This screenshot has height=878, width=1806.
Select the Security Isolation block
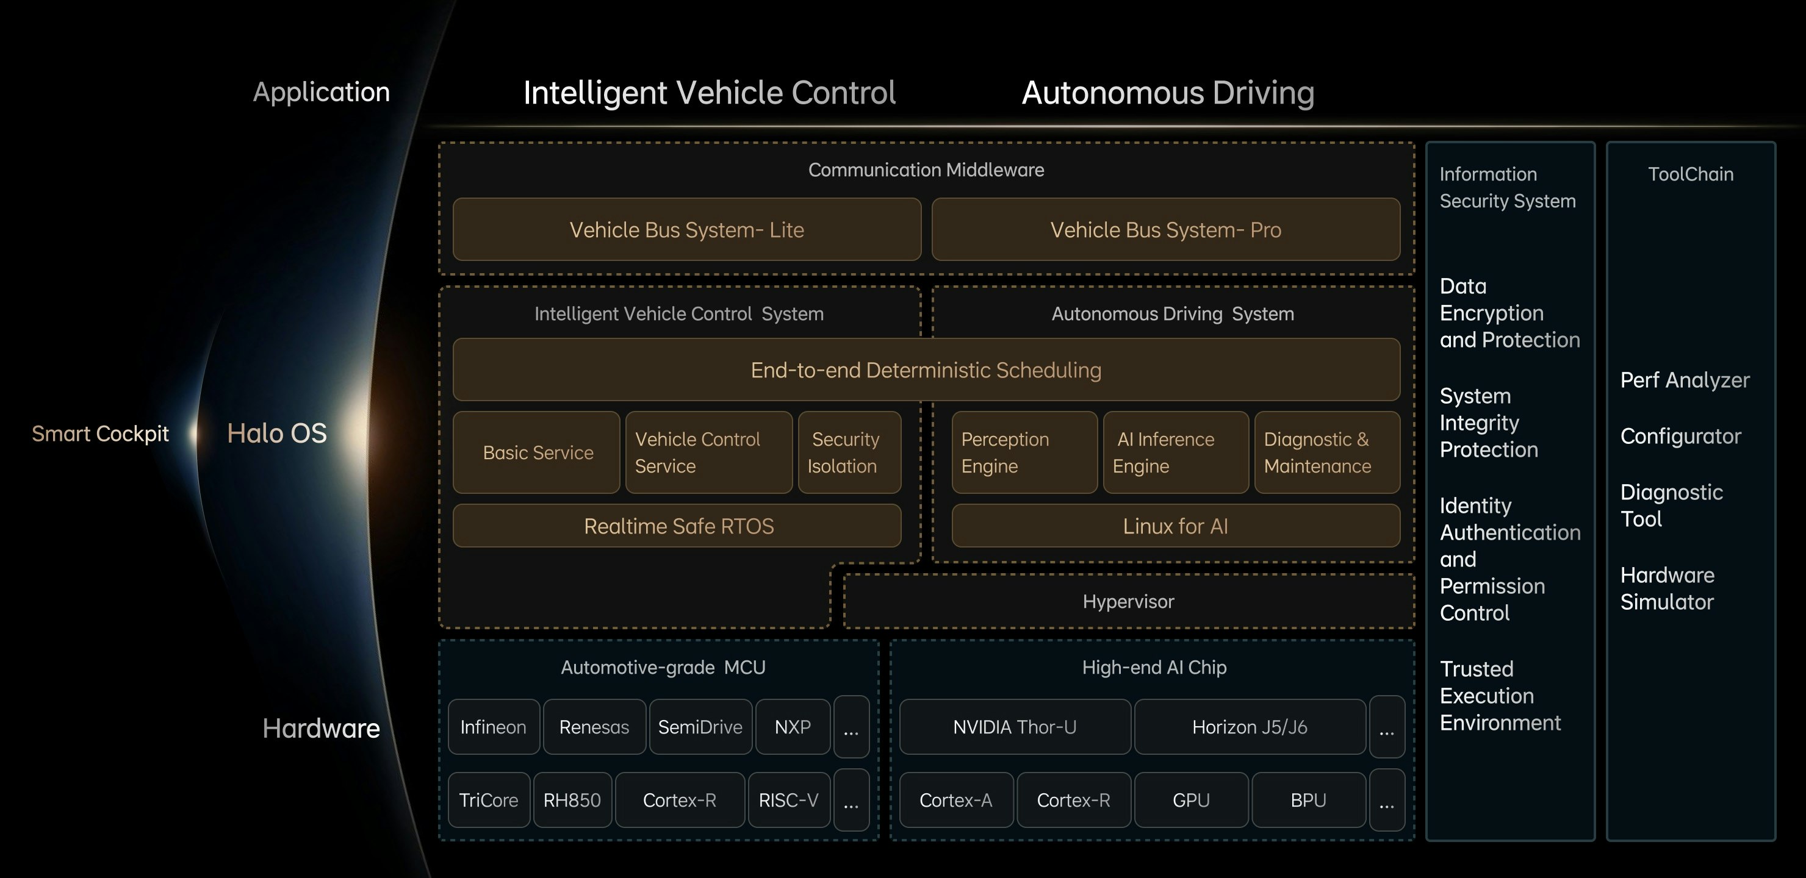(849, 452)
